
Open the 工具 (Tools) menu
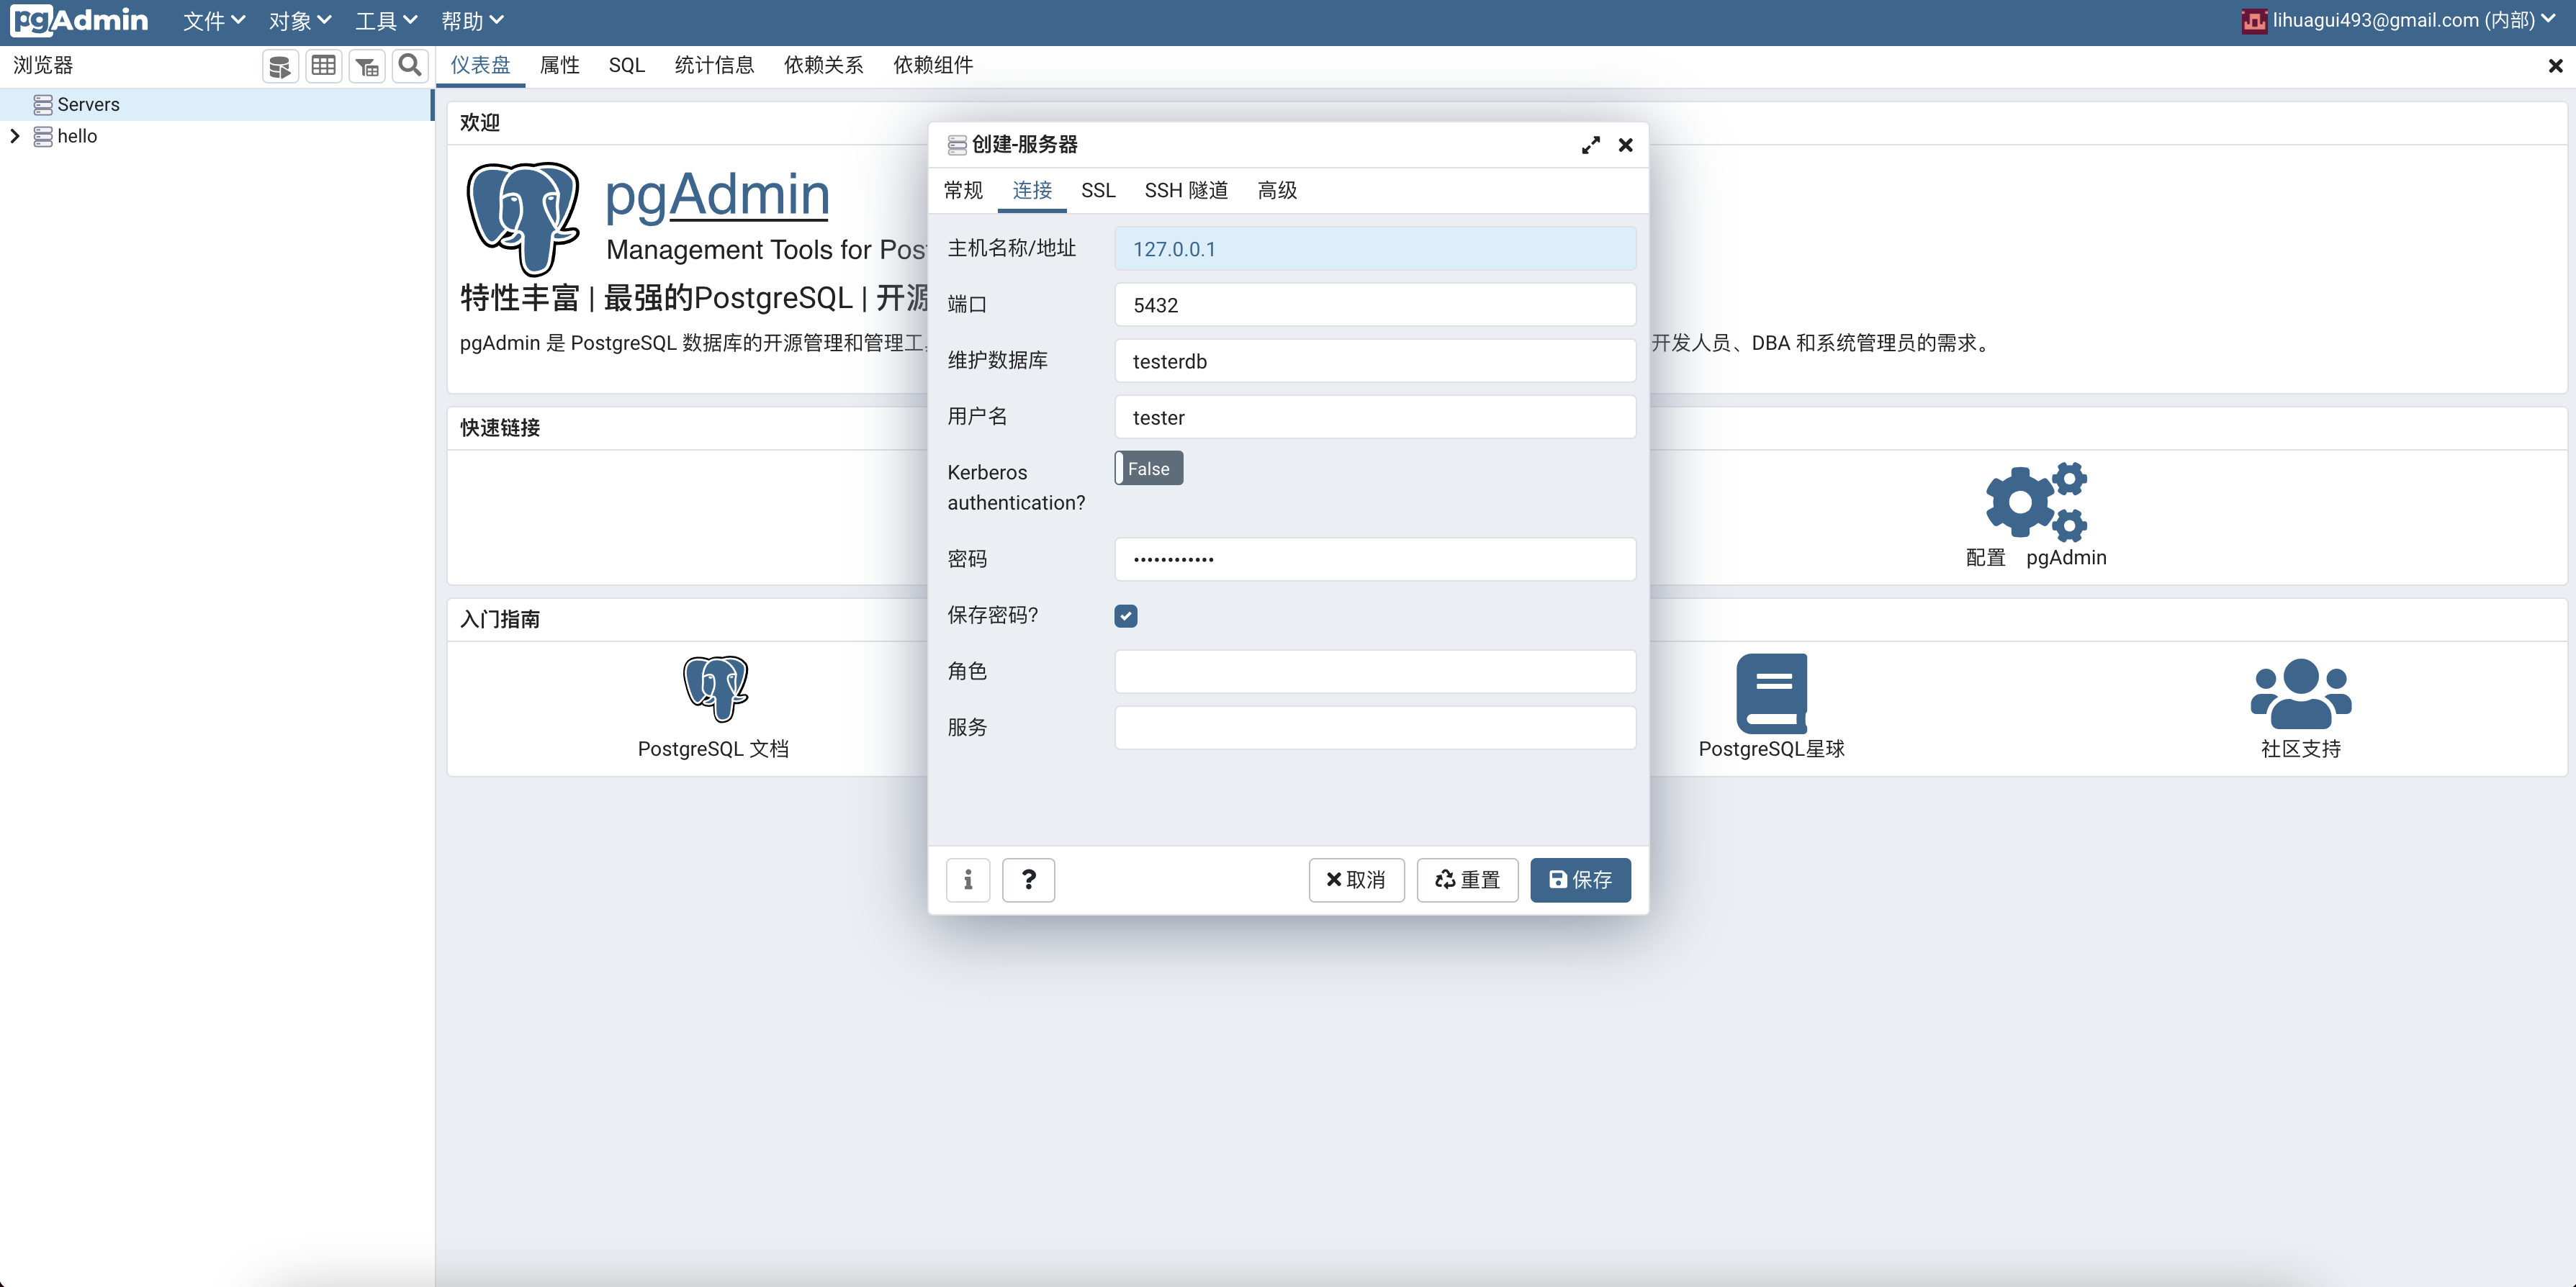pos(386,21)
